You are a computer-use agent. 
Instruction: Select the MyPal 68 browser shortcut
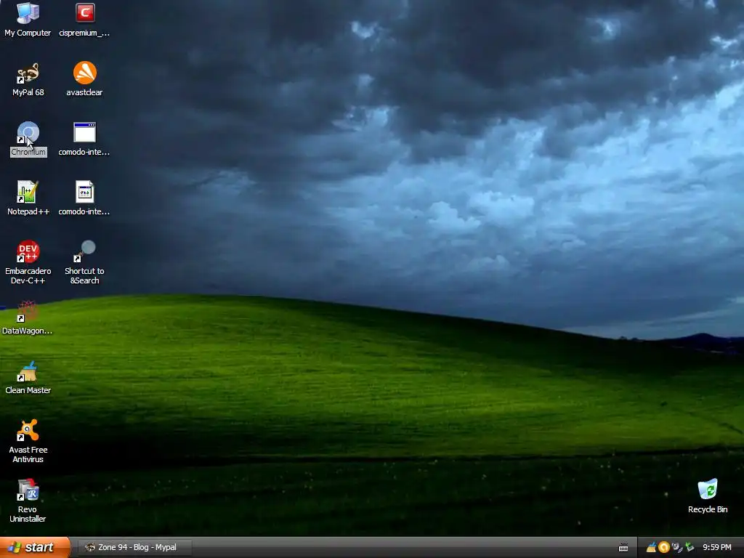pos(28,79)
